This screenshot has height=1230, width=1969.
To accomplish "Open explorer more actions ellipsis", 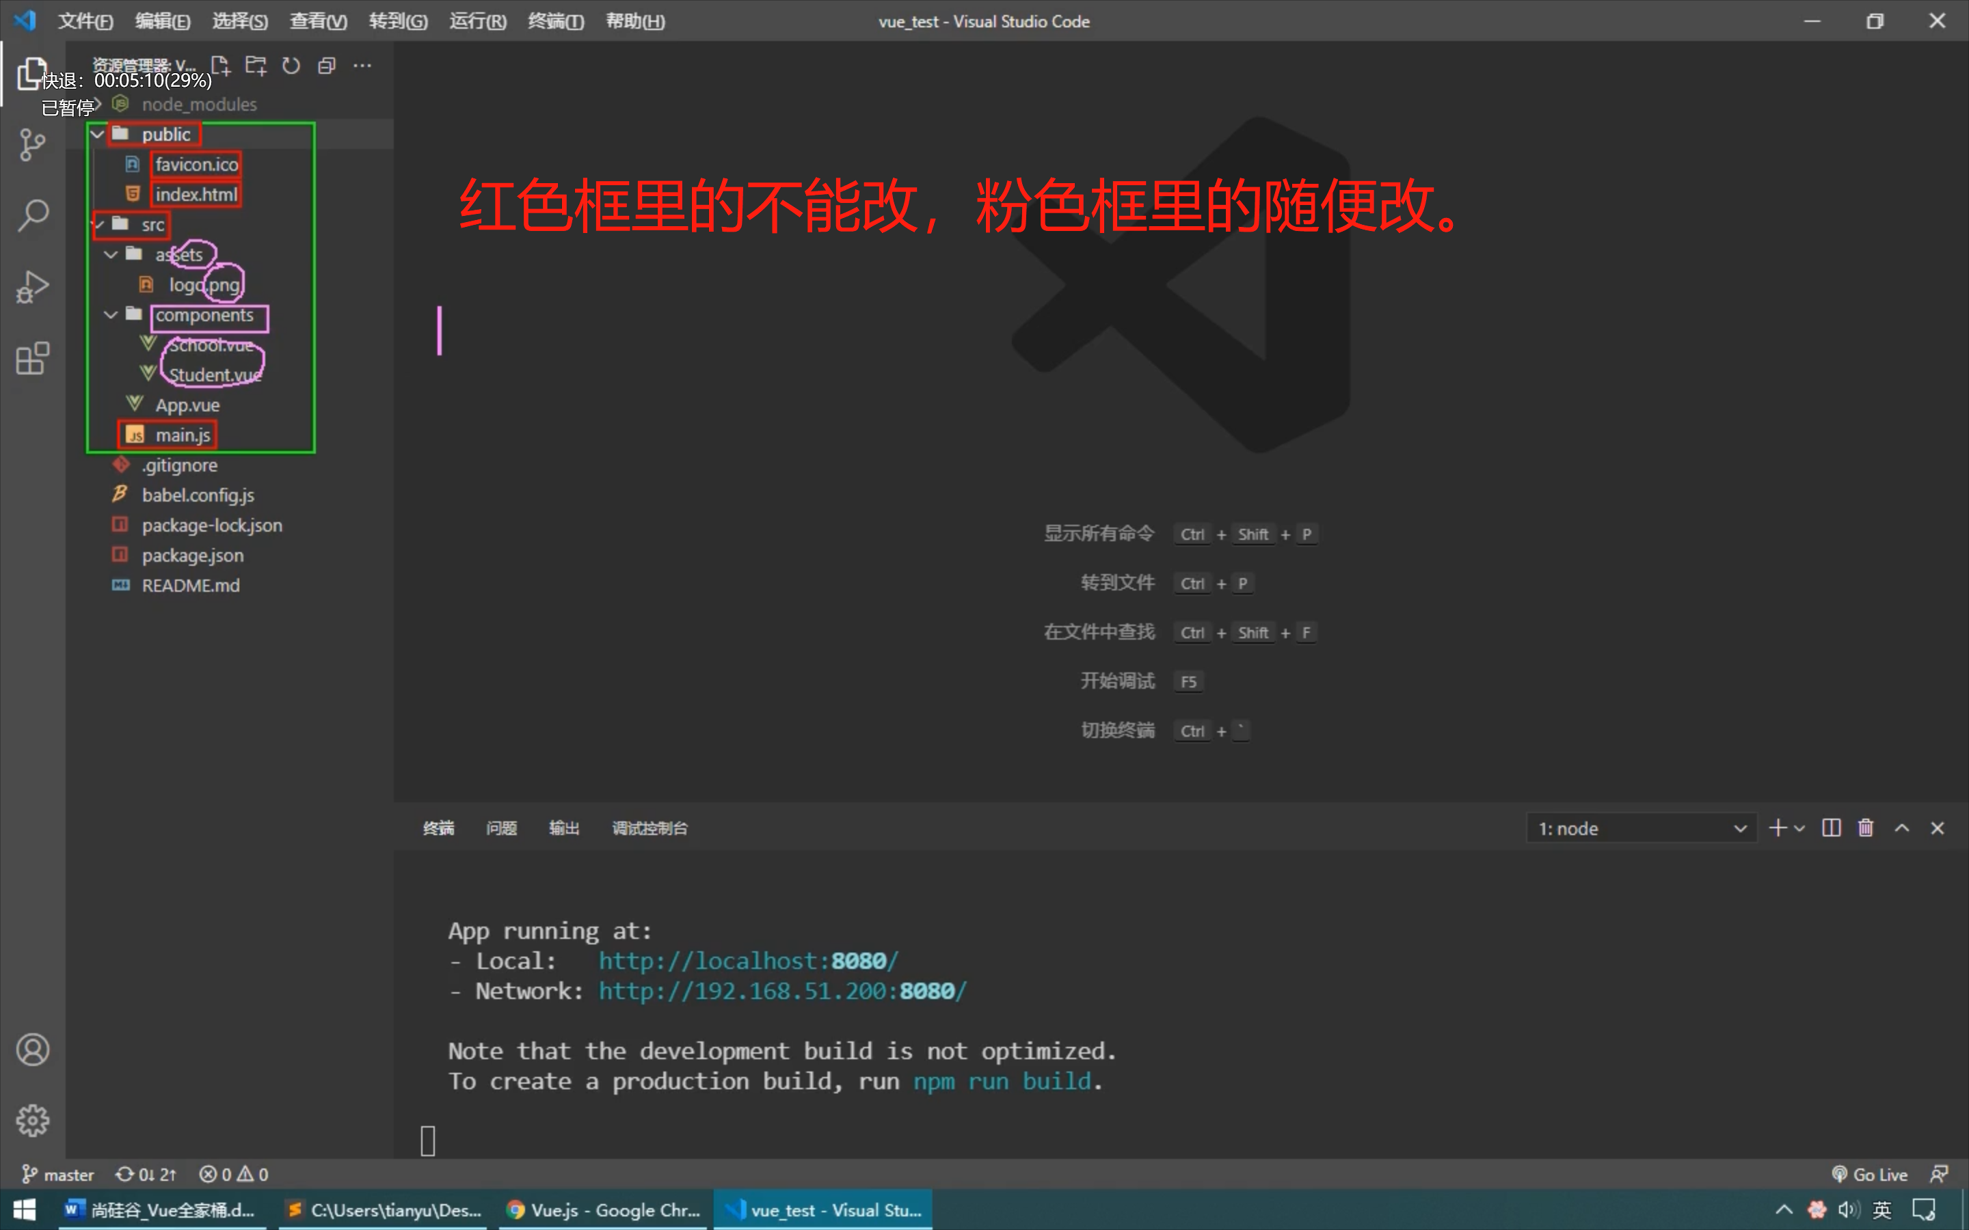I will (363, 65).
